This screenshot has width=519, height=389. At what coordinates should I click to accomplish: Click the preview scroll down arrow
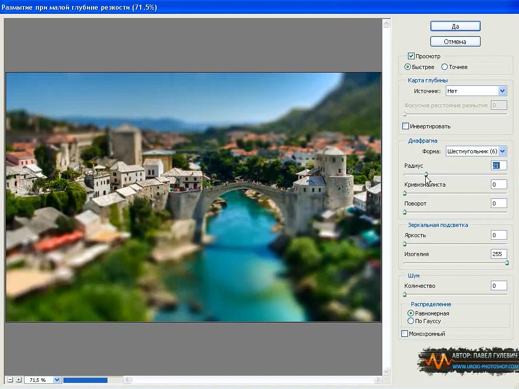pos(386,371)
